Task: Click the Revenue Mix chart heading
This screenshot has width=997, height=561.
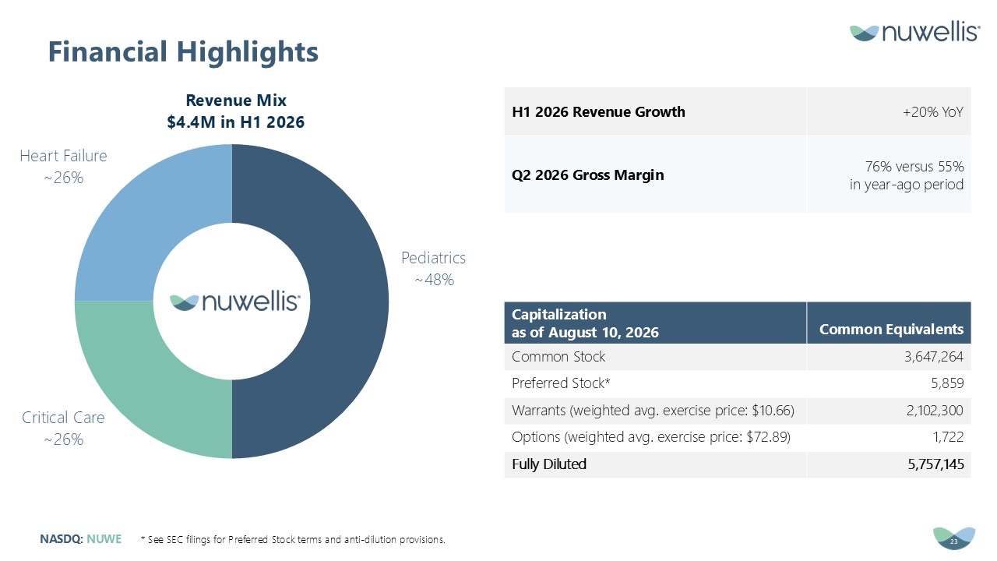Action: 236,111
